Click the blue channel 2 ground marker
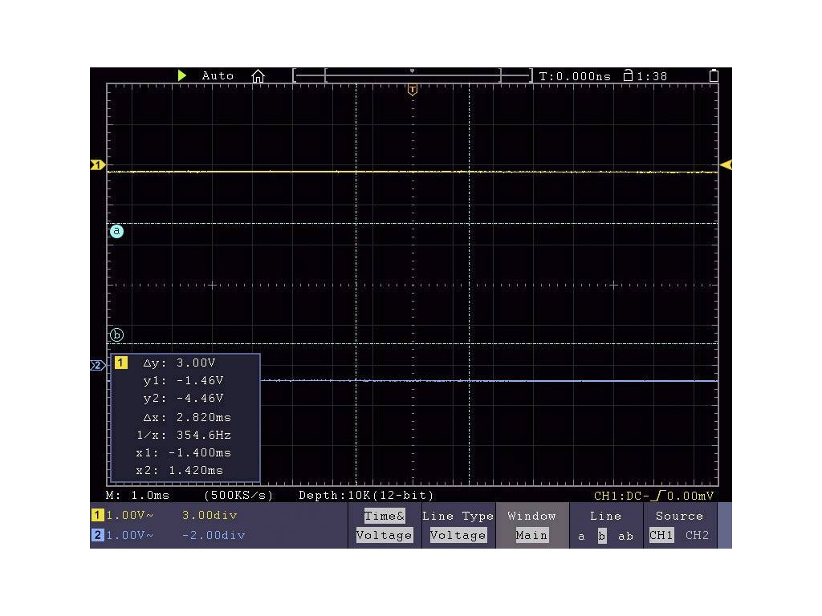 (97, 365)
